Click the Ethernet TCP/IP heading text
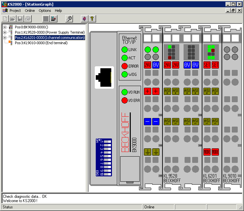 tap(129, 40)
